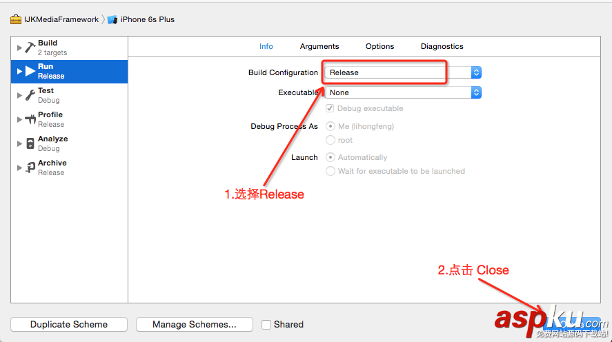Click the Analyze action icon
Viewport: 612px width, 342px height.
[x=30, y=143]
